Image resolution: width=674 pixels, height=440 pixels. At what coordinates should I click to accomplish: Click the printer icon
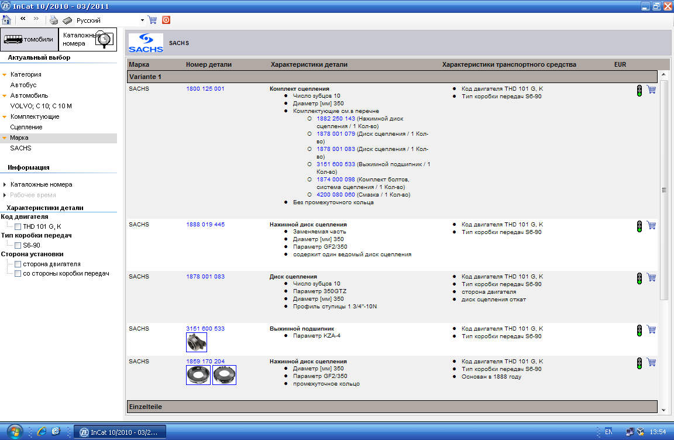(54, 20)
